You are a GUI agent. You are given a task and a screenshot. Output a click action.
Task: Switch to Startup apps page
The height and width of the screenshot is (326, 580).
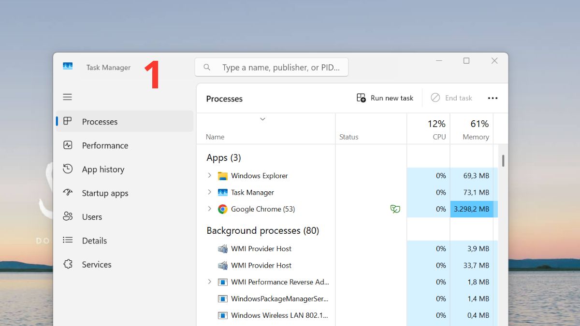(105, 193)
